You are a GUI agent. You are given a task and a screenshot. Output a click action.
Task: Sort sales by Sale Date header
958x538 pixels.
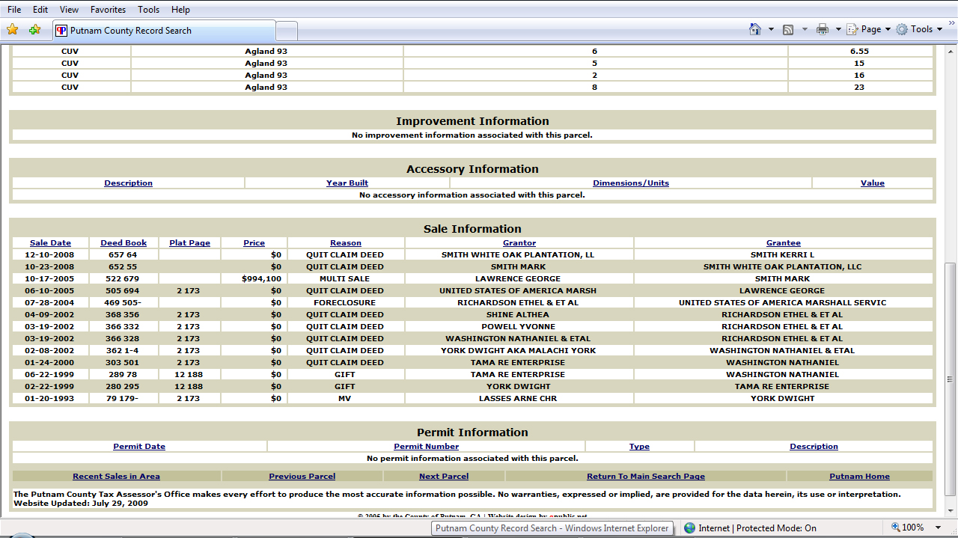click(x=50, y=242)
